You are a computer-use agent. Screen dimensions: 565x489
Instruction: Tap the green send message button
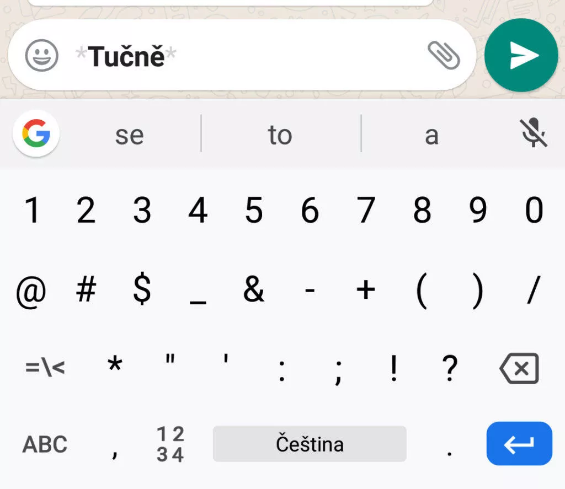(521, 55)
